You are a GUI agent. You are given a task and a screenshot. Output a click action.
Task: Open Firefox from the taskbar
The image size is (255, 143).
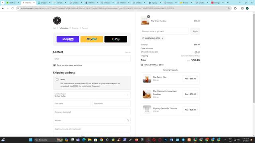[136, 140]
